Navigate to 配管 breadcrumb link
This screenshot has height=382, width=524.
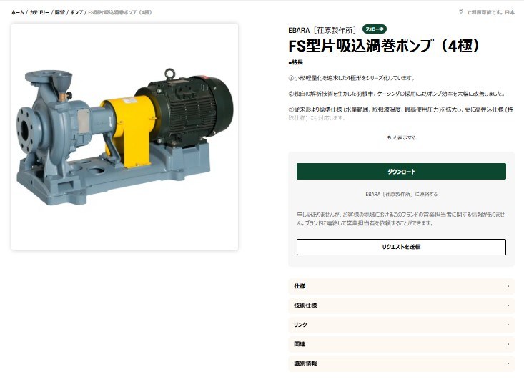[60, 12]
